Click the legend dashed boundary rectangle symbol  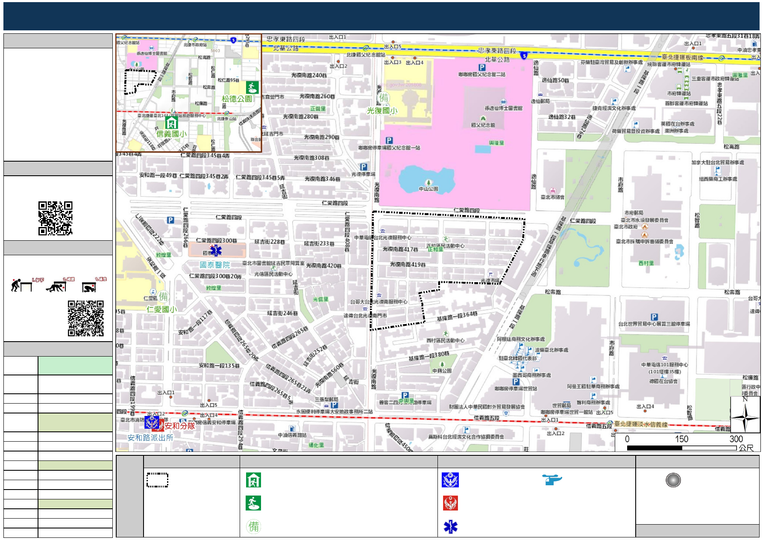[x=158, y=480]
